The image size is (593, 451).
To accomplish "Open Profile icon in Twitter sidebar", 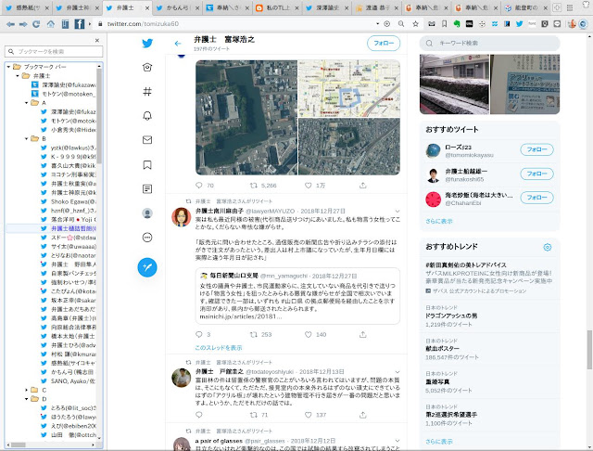I will click(147, 213).
